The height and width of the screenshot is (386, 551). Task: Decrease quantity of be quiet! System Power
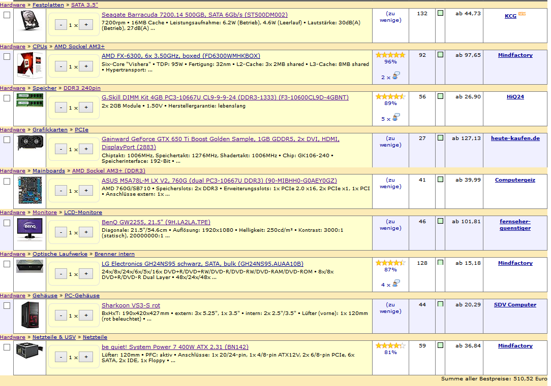point(61,357)
